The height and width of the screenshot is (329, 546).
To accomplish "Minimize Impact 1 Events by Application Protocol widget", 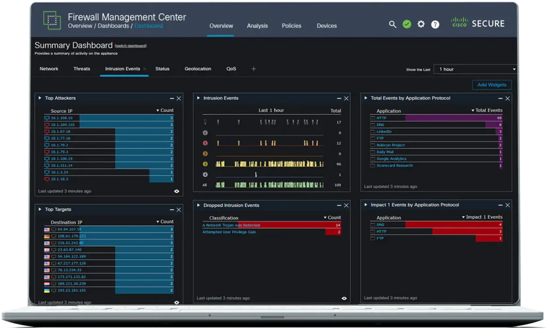I will [500, 205].
